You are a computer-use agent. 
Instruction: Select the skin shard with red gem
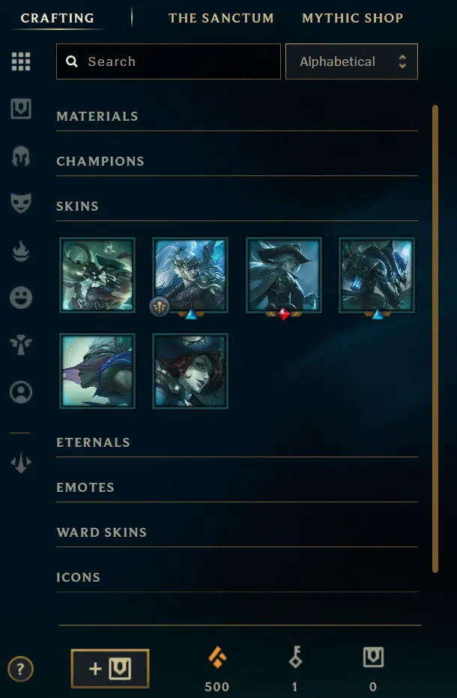284,276
